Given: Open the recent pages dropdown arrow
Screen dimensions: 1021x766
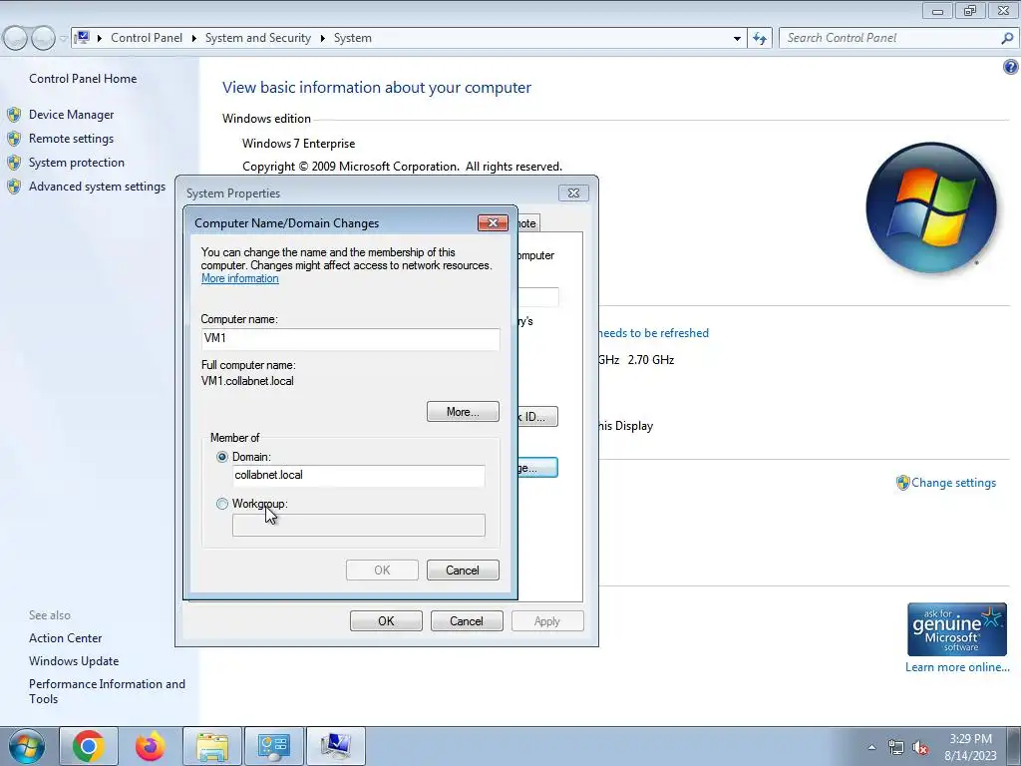Looking at the screenshot, I should pos(63,39).
